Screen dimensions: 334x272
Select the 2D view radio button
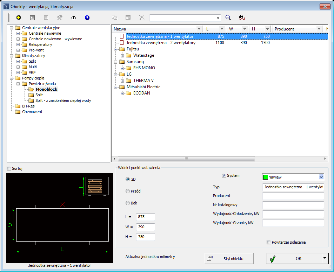click(128, 179)
